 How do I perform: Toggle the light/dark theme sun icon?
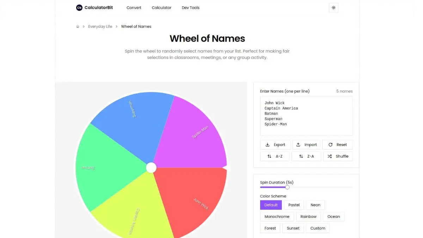[333, 8]
